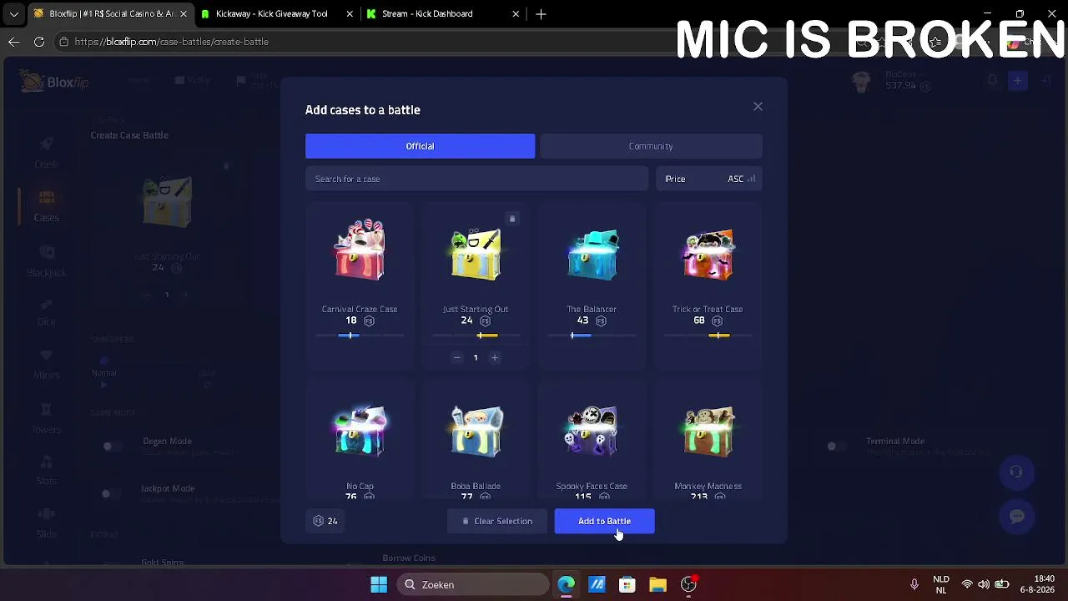The image size is (1068, 601).
Task: Click the bloxflip.com address bar URL
Action: click(x=171, y=42)
